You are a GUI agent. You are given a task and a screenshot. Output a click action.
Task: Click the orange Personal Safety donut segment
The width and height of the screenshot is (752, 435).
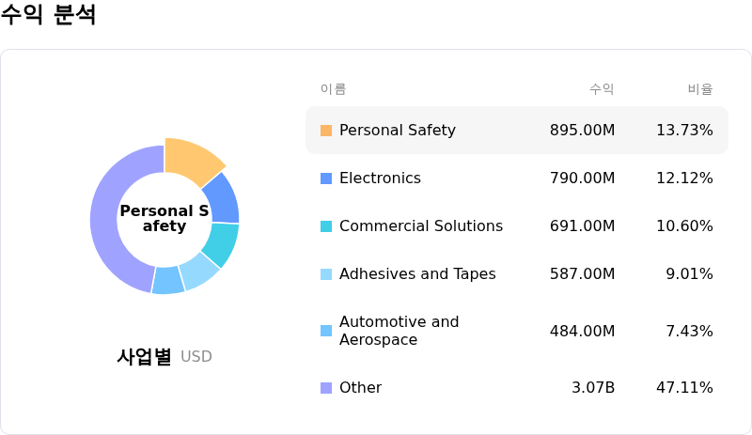(x=191, y=157)
